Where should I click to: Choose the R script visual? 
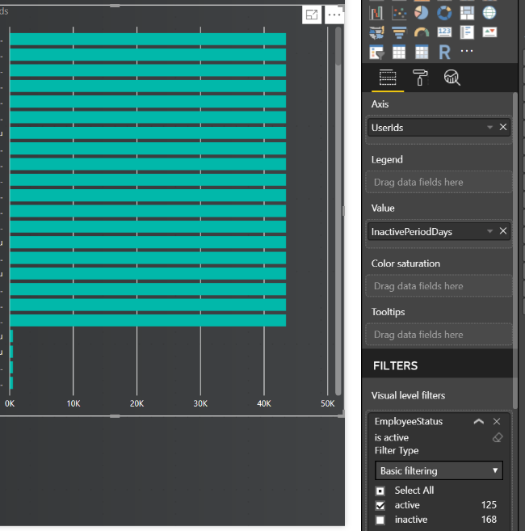point(444,53)
